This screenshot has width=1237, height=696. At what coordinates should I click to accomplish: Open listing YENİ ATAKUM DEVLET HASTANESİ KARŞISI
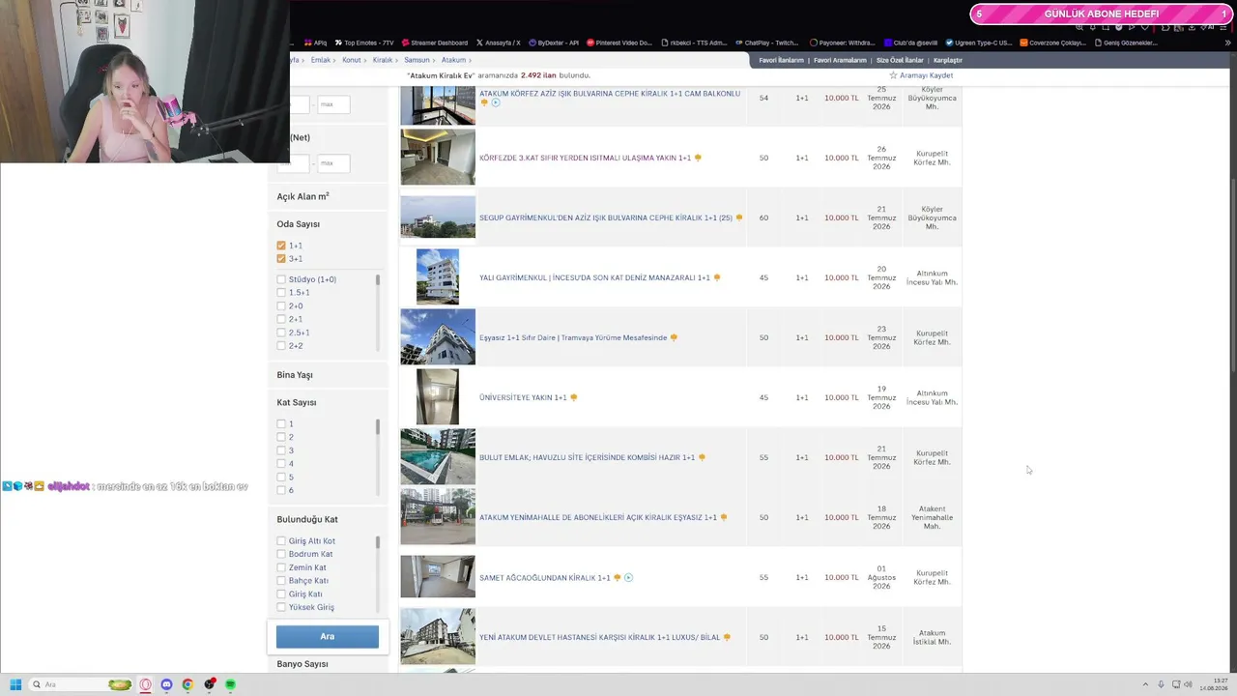(x=599, y=637)
